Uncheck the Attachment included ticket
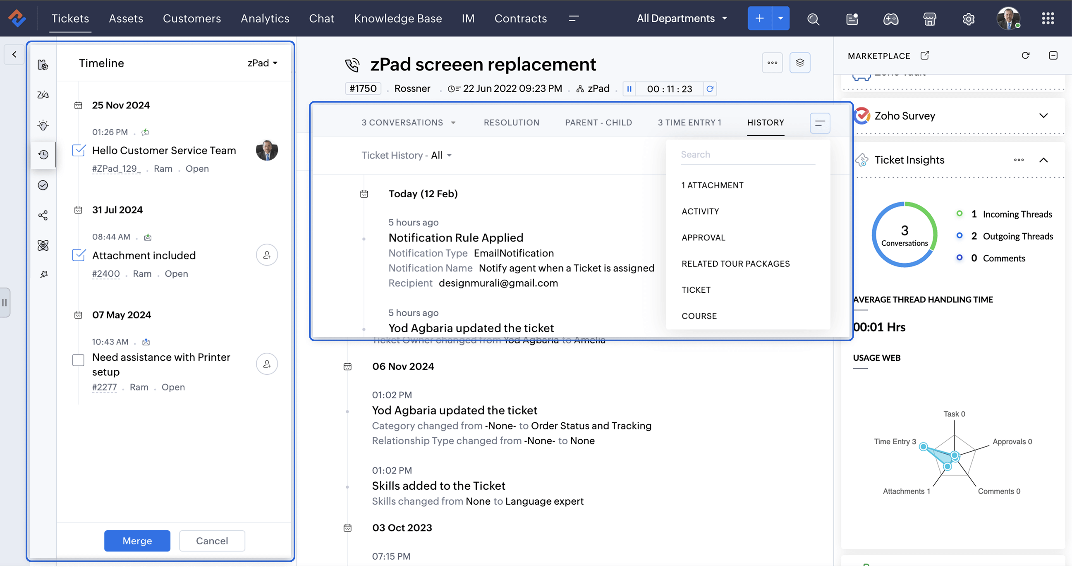Viewport: 1072px width, 570px height. pos(79,255)
